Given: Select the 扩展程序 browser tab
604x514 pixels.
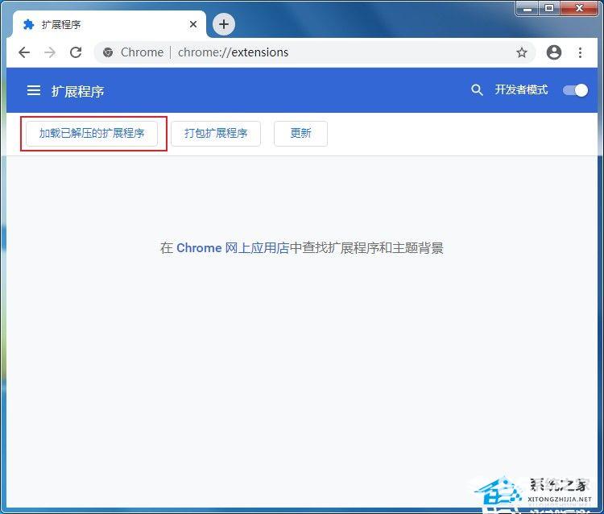Looking at the screenshot, I should coord(110,25).
